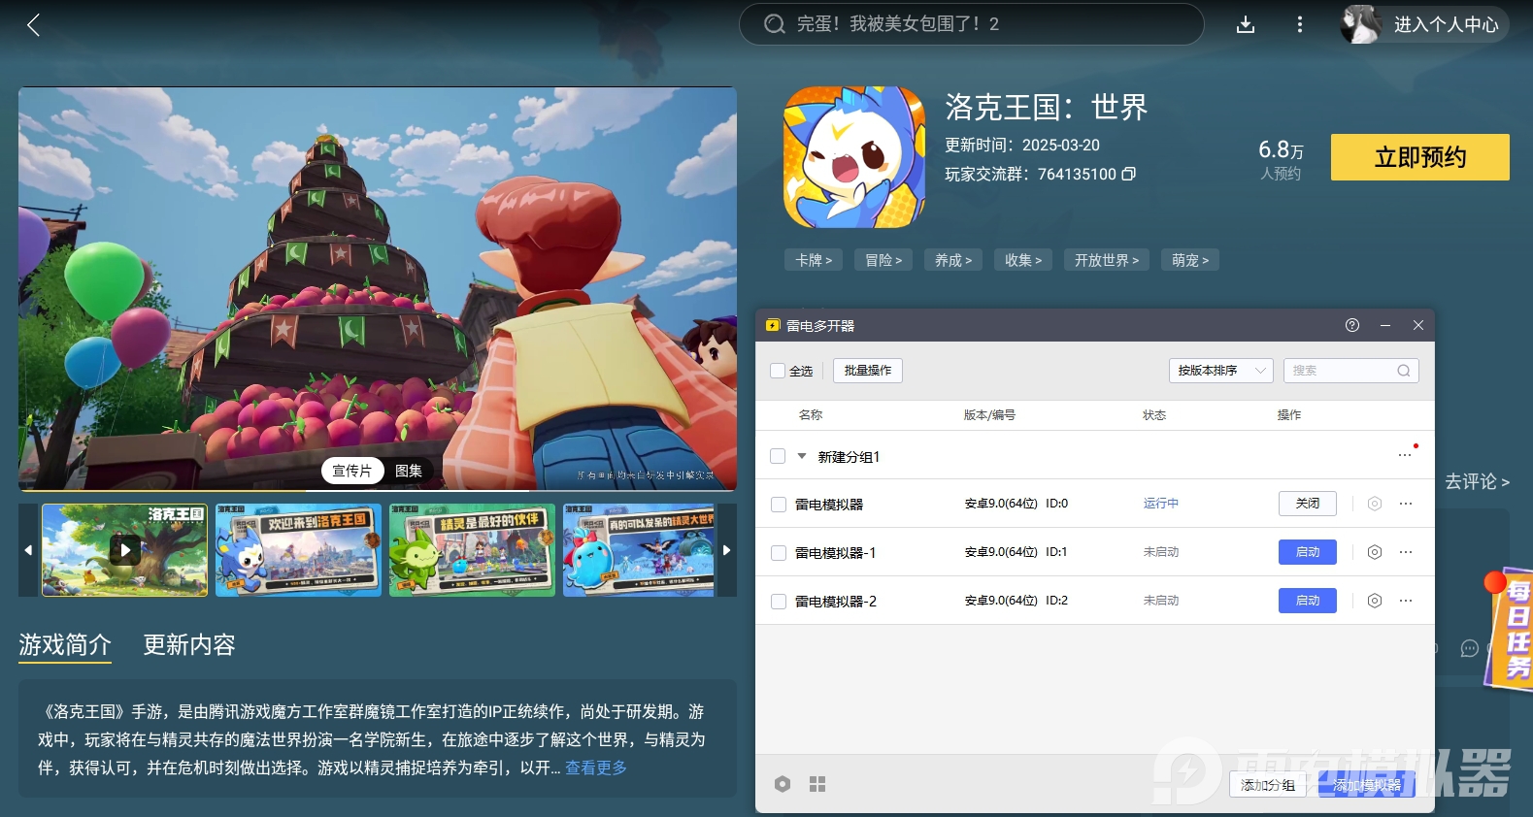This screenshot has height=817, width=1533.
Task: Switch to the 更新内容 tab
Action: click(x=189, y=644)
